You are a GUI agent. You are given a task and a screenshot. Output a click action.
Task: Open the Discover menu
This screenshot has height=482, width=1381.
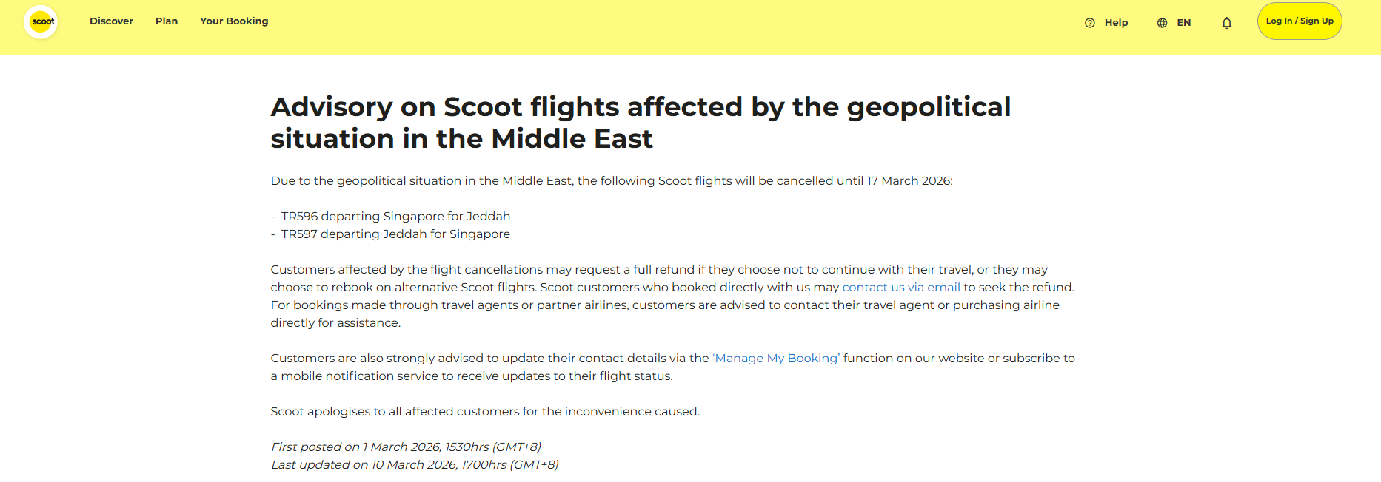click(x=111, y=21)
